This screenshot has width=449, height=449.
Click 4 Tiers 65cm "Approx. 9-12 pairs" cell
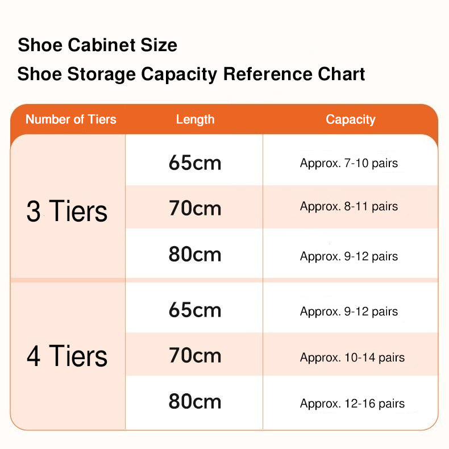click(349, 311)
